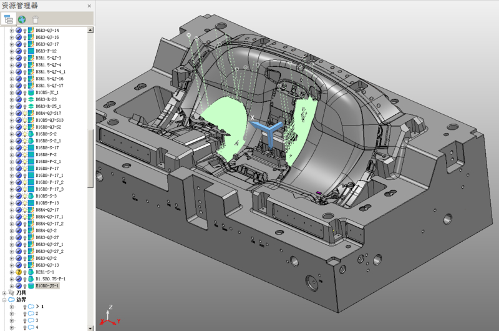499x331 pixels.
Task: Select the highlighted toolpath E10R0-JS-1
Action: 47,286
